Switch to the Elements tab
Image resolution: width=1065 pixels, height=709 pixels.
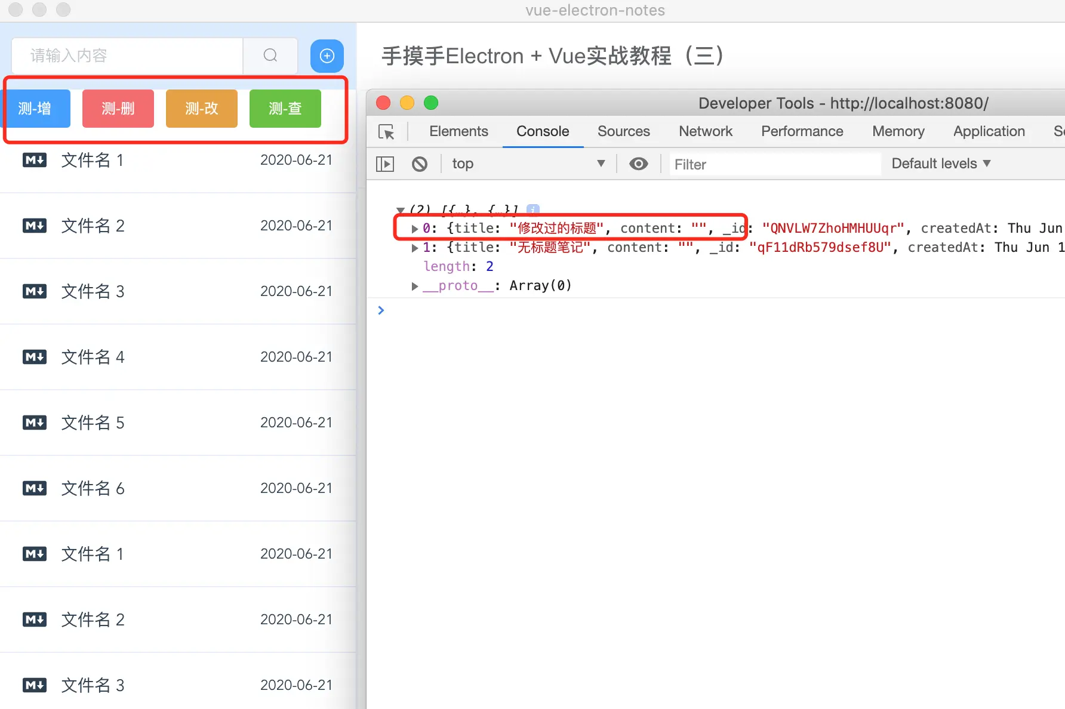[458, 131]
